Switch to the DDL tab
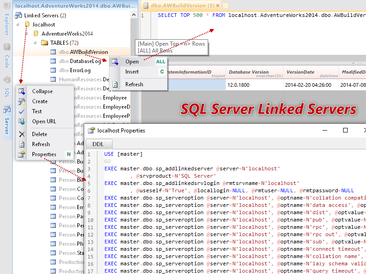 (99, 144)
